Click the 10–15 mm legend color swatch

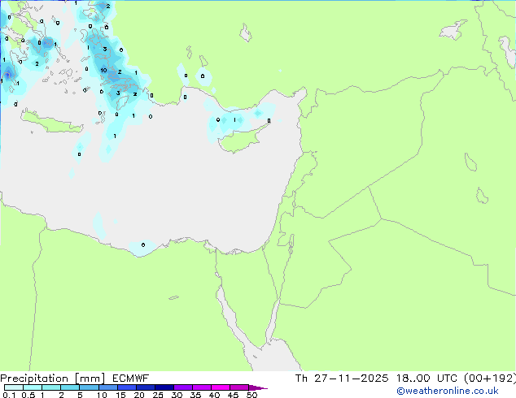coord(108,387)
